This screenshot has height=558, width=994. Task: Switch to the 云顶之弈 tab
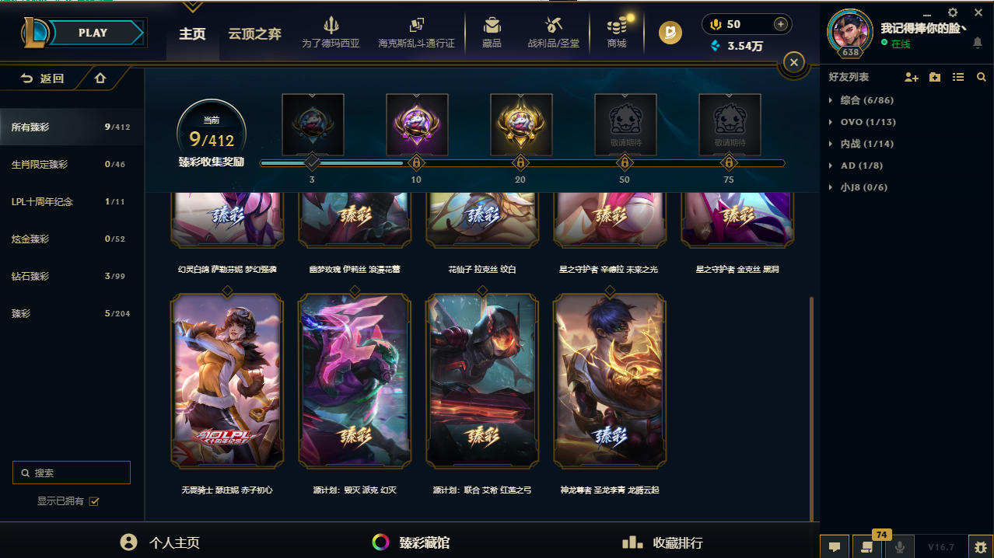254,34
